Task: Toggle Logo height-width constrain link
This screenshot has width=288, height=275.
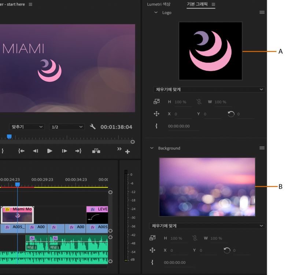Action: [x=200, y=102]
